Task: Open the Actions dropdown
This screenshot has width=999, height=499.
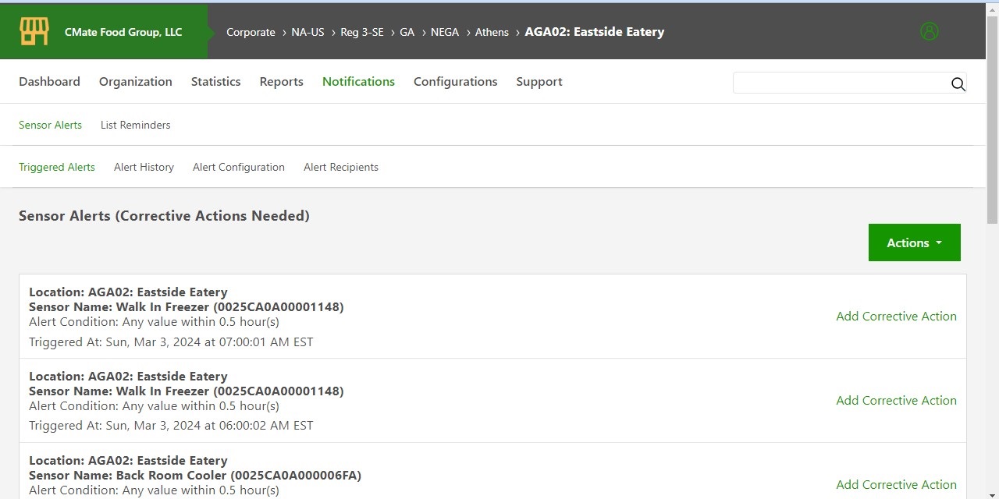Action: point(913,242)
